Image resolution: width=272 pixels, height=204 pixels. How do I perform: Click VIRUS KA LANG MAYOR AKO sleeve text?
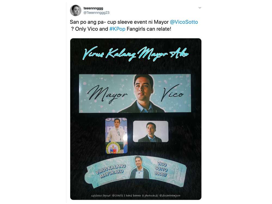(111, 171)
